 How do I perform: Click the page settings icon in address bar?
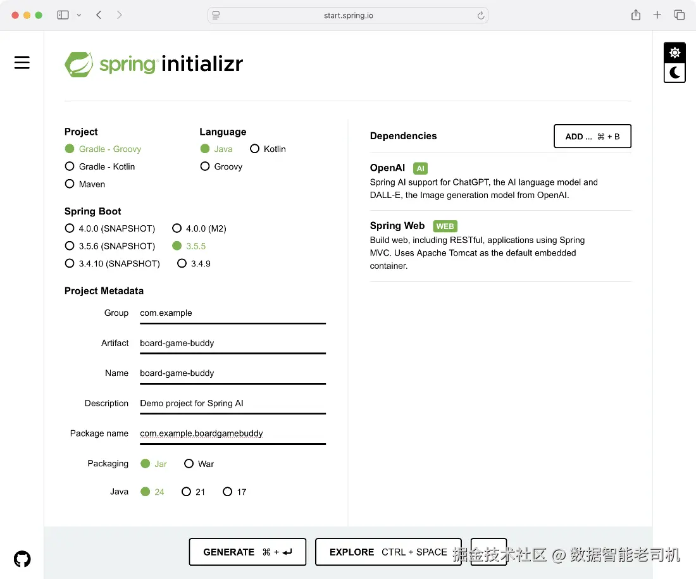[x=216, y=15]
